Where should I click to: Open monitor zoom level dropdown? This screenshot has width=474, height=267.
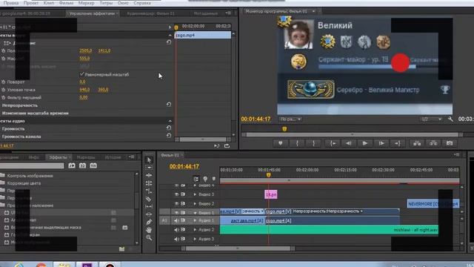290,119
